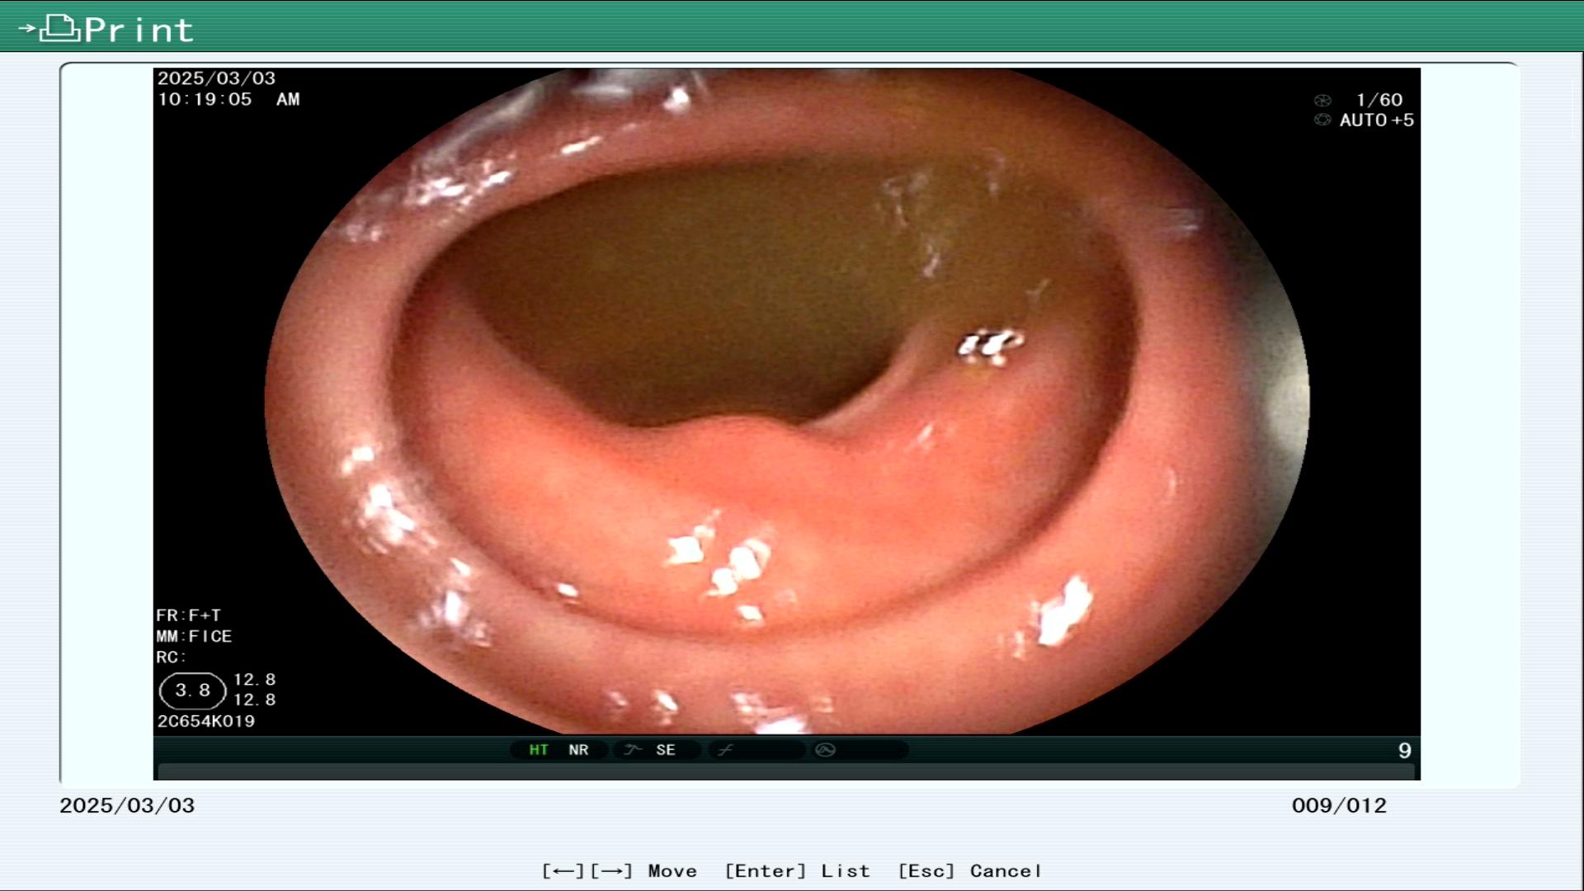Click the circled 3.8 scope value
The width and height of the screenshot is (1584, 891).
pos(192,691)
